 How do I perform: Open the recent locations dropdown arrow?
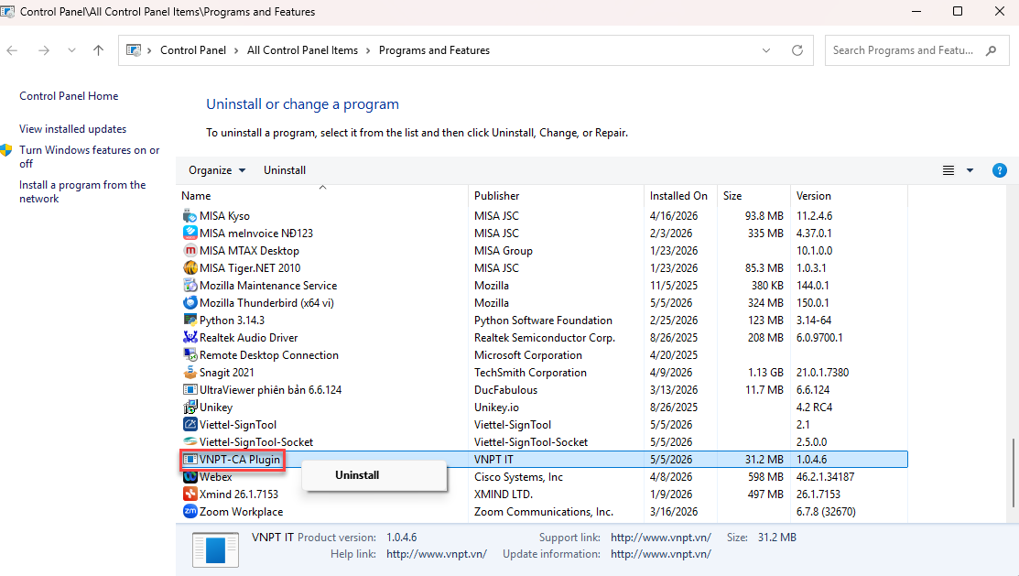(x=71, y=50)
